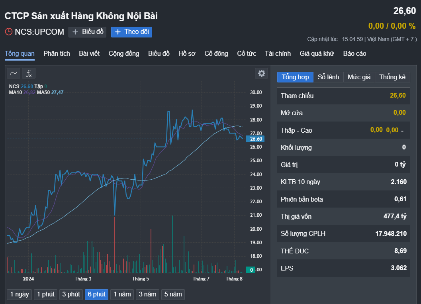
Task: Click the company title CTCP Sản xuất Hàng Không Nội Bài
Action: (x=81, y=16)
